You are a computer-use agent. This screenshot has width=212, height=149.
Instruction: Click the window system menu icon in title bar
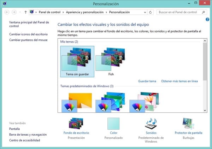point(5,3)
